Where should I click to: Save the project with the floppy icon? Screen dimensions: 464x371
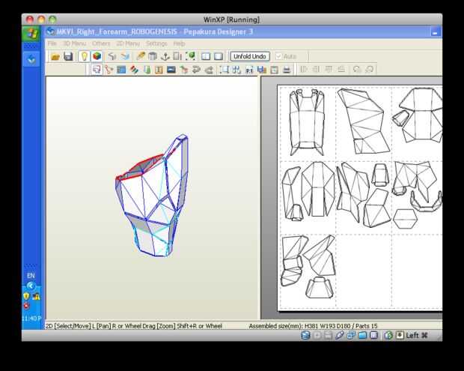[68, 56]
